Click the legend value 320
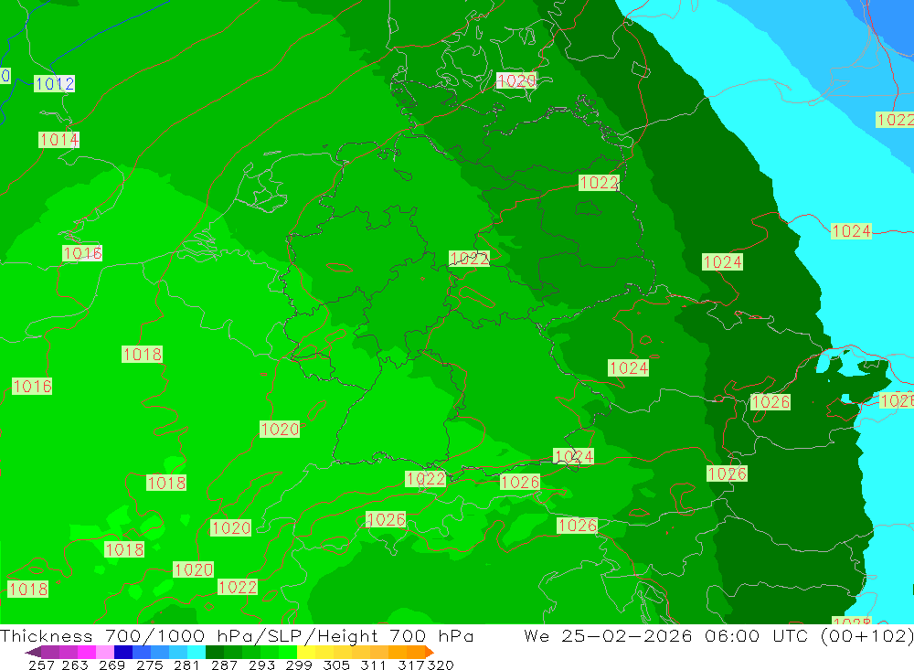 (x=441, y=665)
